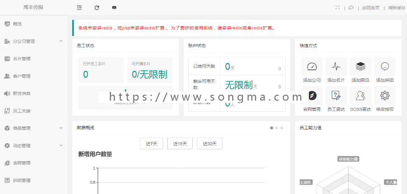Click the 获客能力值 radar label
Viewport: 407px width, 194px height.
click(348, 159)
